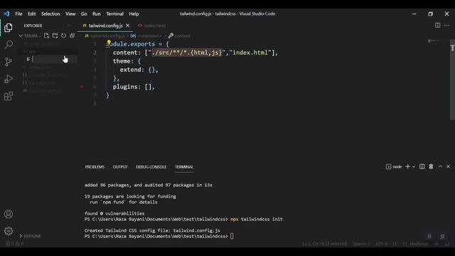
Task: Switch to the index.html editor tab
Action: [x=152, y=26]
